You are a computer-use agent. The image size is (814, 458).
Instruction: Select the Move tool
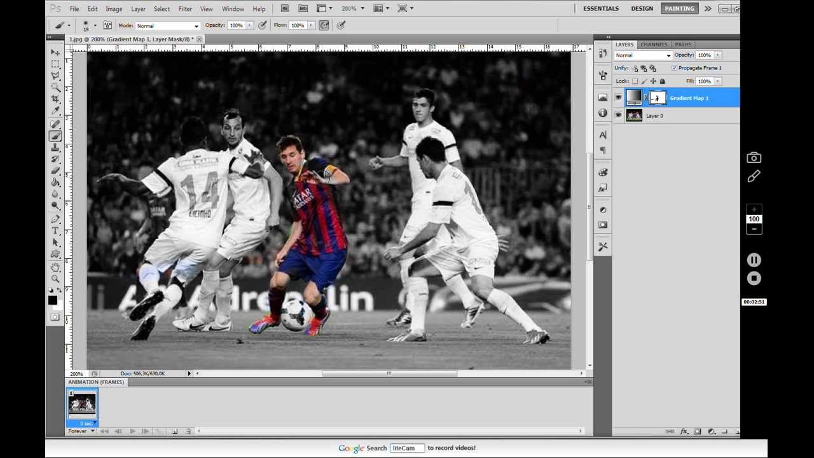pos(55,52)
